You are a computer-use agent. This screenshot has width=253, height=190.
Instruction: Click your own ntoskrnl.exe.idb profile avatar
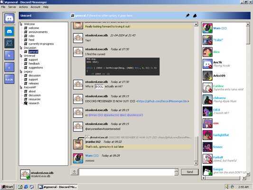point(25,174)
